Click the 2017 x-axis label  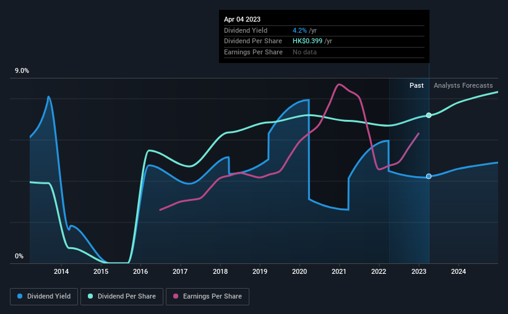(180, 271)
